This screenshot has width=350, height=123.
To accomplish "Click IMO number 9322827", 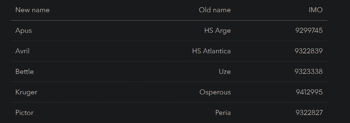I will 309,113.
